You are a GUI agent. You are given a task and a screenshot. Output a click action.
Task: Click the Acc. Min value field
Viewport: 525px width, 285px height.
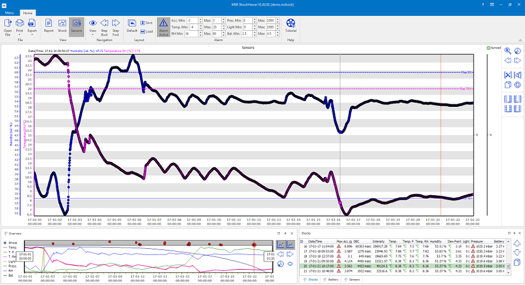192,20
